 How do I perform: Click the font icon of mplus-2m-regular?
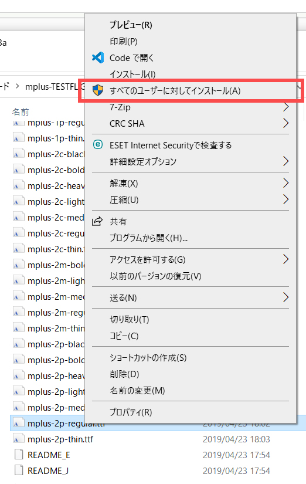tap(19, 312)
